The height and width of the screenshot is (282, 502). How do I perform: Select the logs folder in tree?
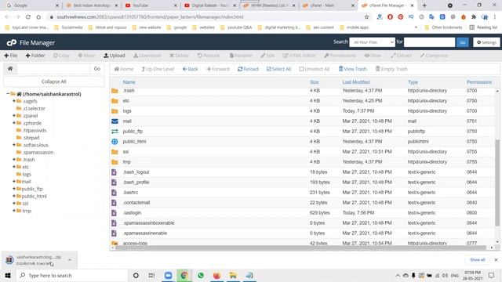pyautogui.click(x=27, y=174)
